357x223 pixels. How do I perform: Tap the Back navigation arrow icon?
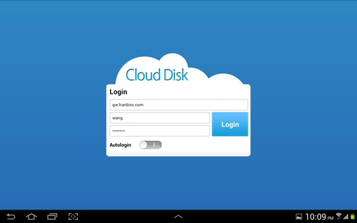coord(11,216)
